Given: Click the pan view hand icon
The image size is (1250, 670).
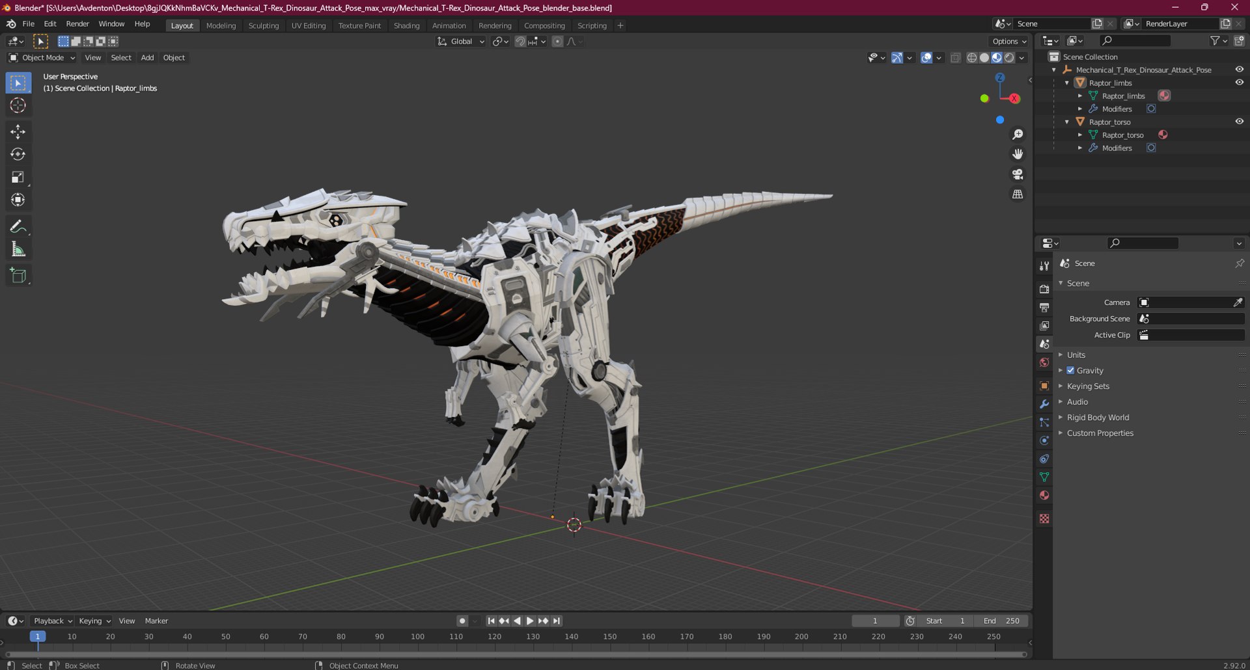Looking at the screenshot, I should 1018,154.
